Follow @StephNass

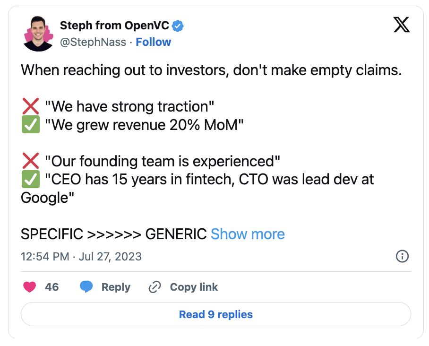pyautogui.click(x=153, y=42)
